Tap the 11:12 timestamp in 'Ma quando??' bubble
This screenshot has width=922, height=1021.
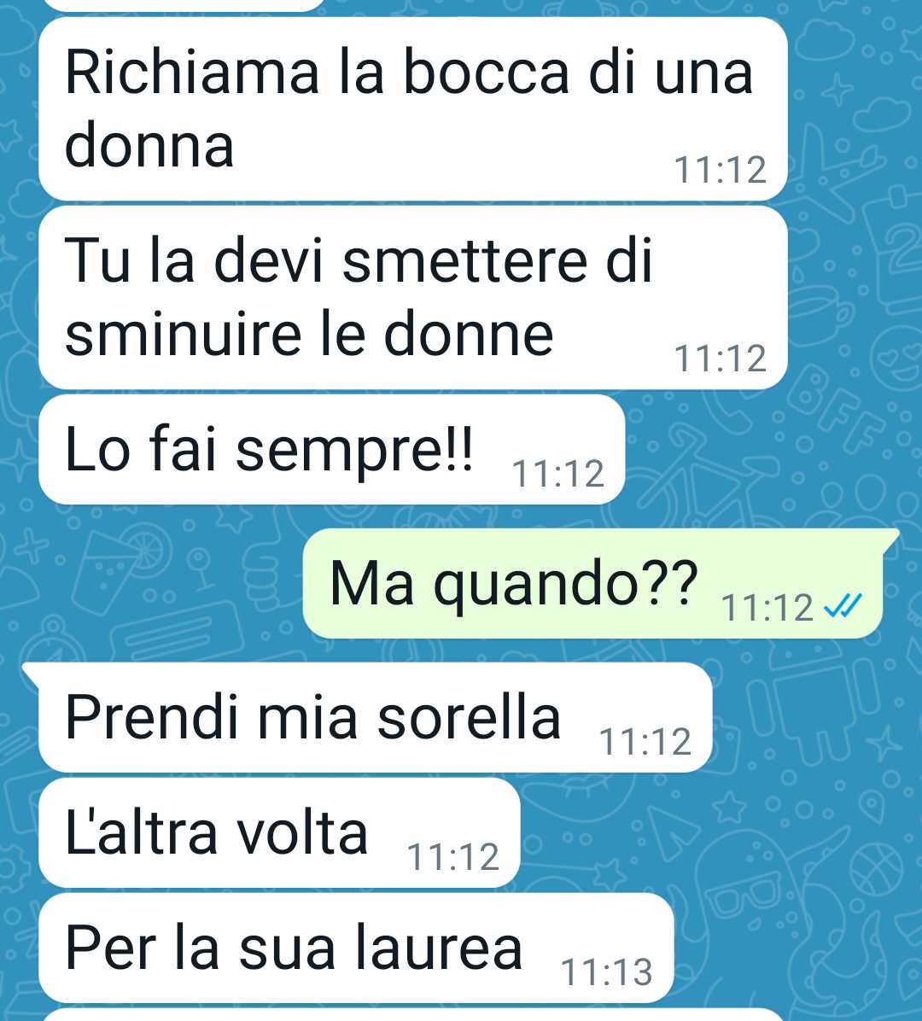pyautogui.click(x=767, y=608)
